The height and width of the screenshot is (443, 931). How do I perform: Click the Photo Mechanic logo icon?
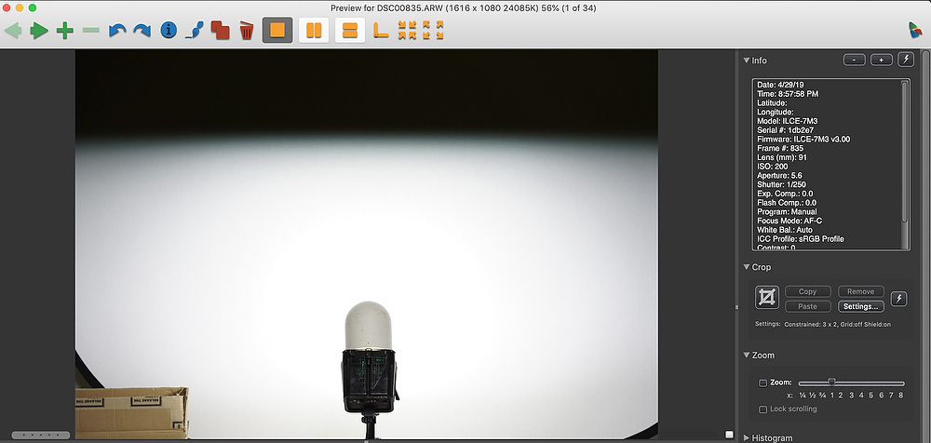pyautogui.click(x=915, y=30)
